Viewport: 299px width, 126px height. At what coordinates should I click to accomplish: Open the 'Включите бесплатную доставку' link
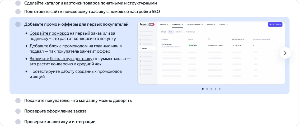click(61, 59)
